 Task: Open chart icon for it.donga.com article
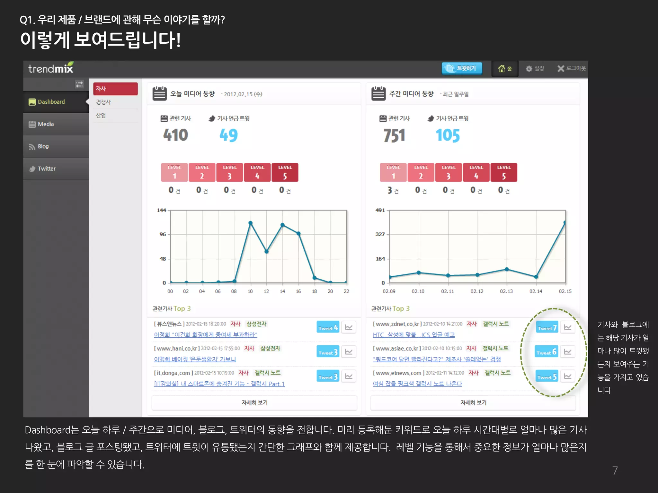[x=349, y=376]
